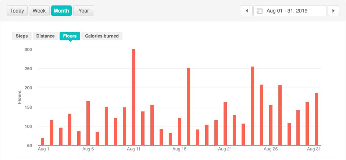This screenshot has width=346, height=160.
Task: Click the Aug 1 bar in chart
Action: [x=43, y=141]
